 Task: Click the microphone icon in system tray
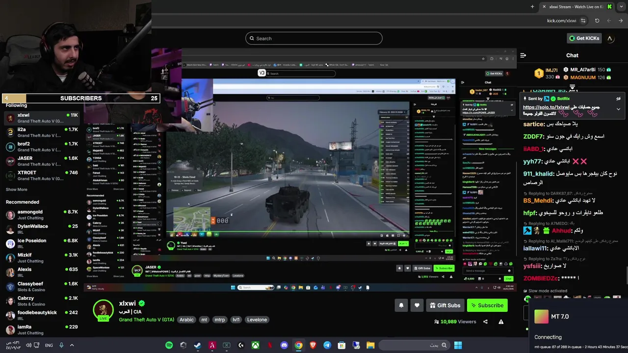coord(61,345)
